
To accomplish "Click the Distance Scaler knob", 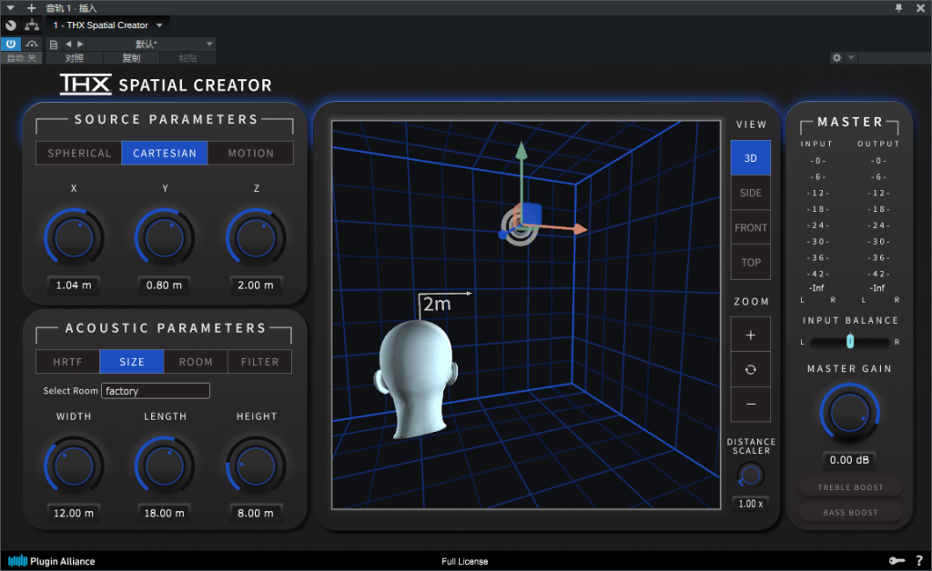I will click(750, 475).
